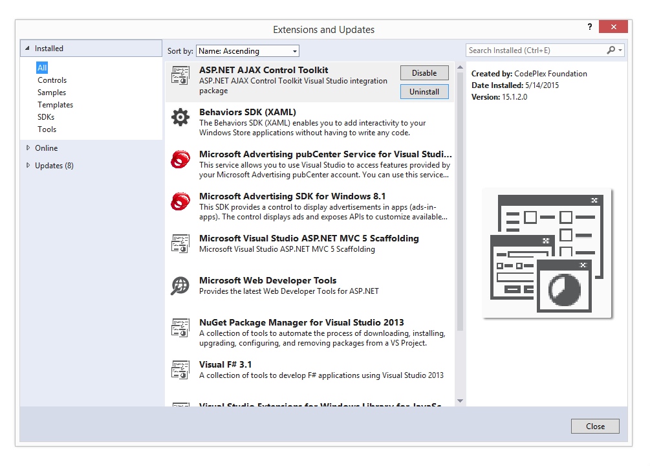This screenshot has height=466, width=650.
Task: Focus the Search Installed input field
Action: pos(534,50)
